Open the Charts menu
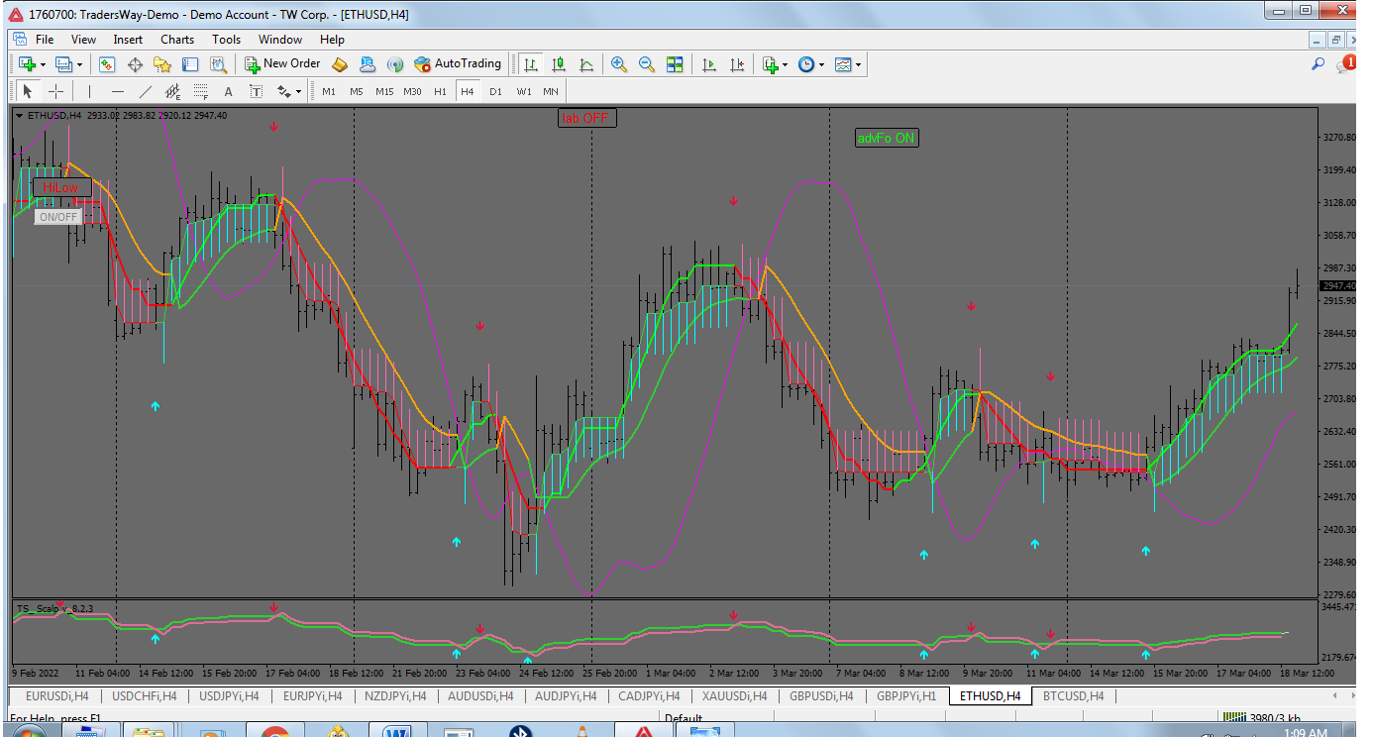This screenshot has height=737, width=1373. tap(177, 40)
